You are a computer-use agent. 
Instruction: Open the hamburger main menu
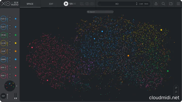click(x=178, y=4)
